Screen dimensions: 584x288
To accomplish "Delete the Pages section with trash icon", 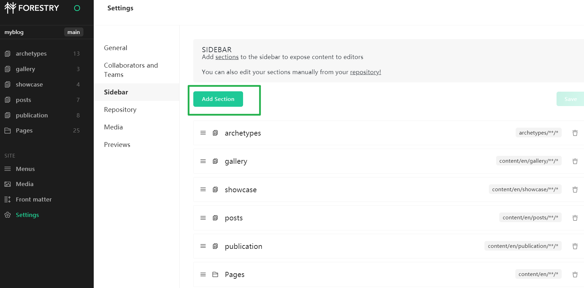I will pos(575,275).
